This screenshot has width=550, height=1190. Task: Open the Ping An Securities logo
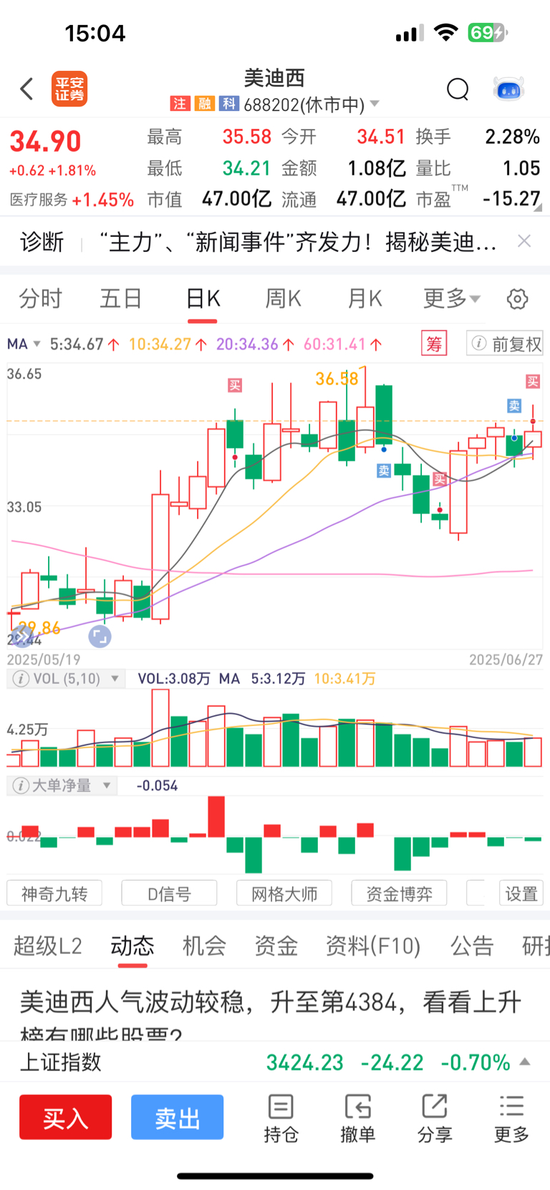(x=69, y=90)
